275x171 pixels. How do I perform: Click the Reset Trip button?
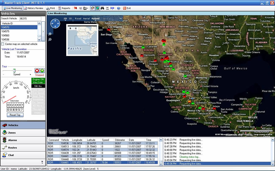click(15, 115)
